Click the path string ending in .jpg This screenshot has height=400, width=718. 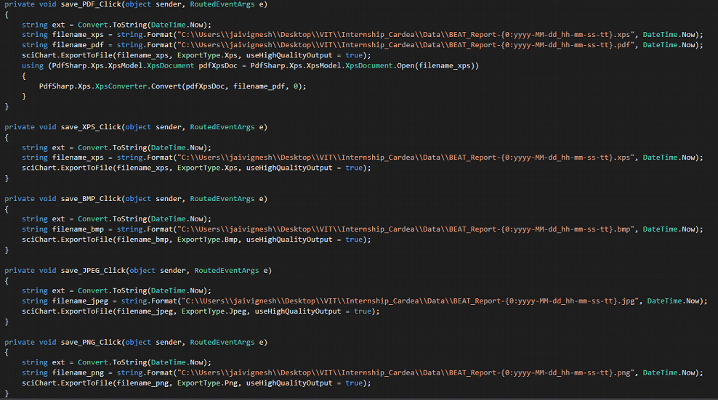[x=411, y=301]
